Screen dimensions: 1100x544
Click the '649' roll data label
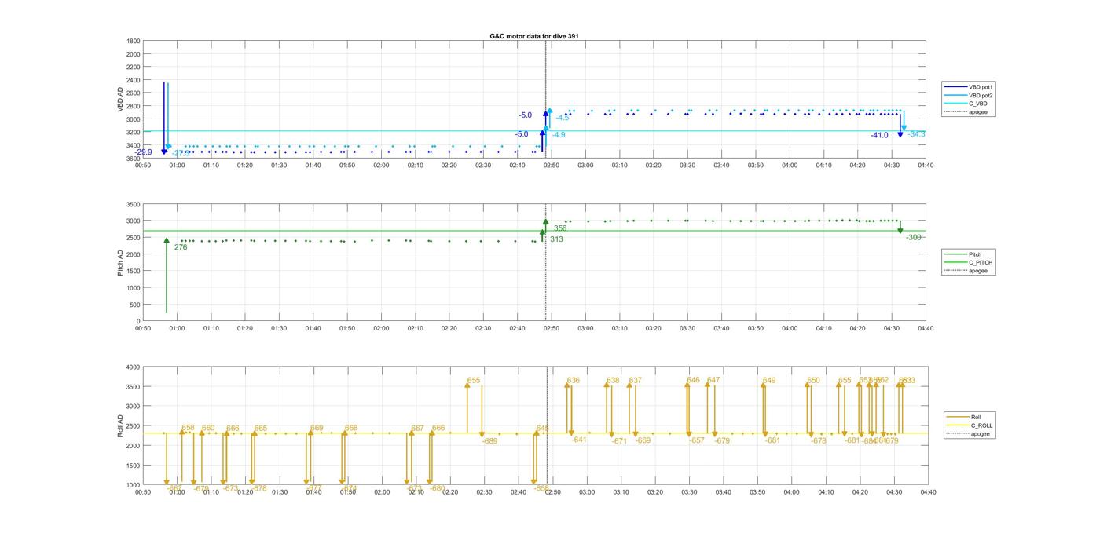click(x=769, y=380)
